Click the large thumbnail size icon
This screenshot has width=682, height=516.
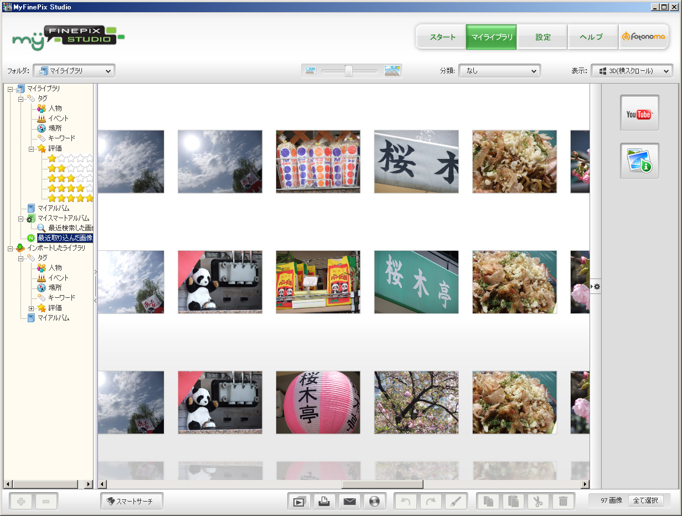(392, 71)
